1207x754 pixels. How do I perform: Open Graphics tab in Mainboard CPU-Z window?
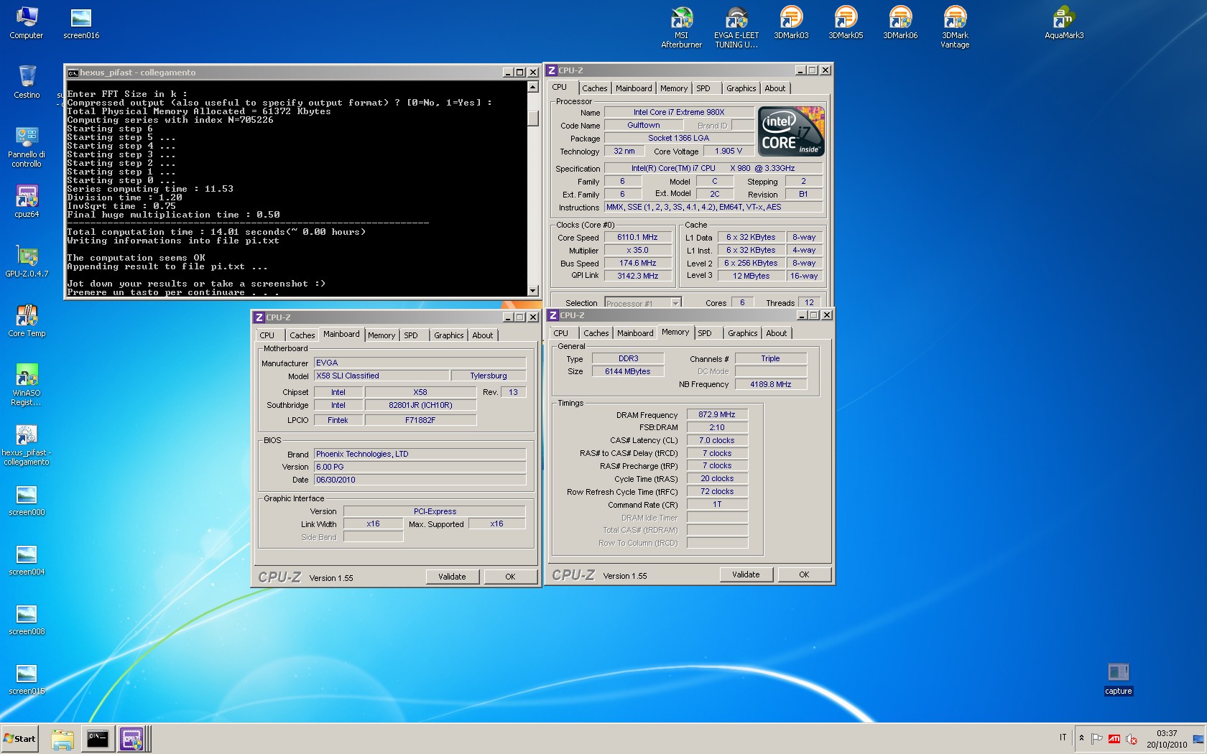click(449, 335)
